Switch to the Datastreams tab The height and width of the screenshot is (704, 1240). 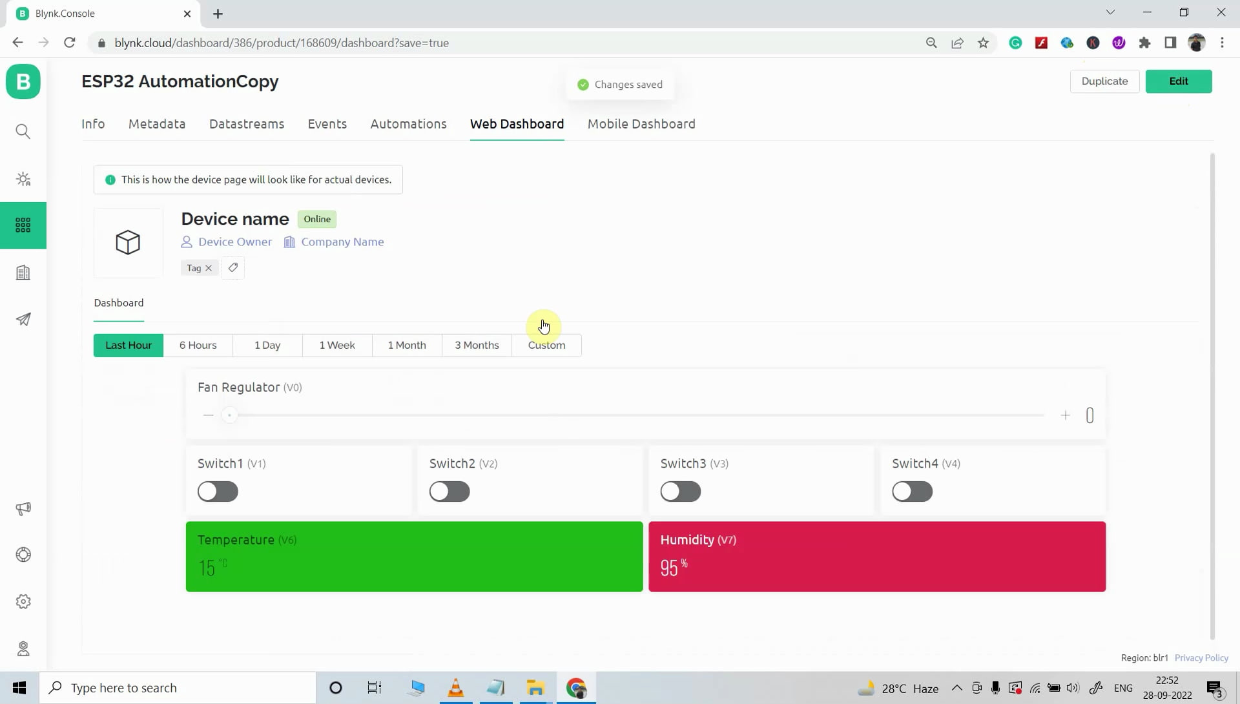coord(247,124)
